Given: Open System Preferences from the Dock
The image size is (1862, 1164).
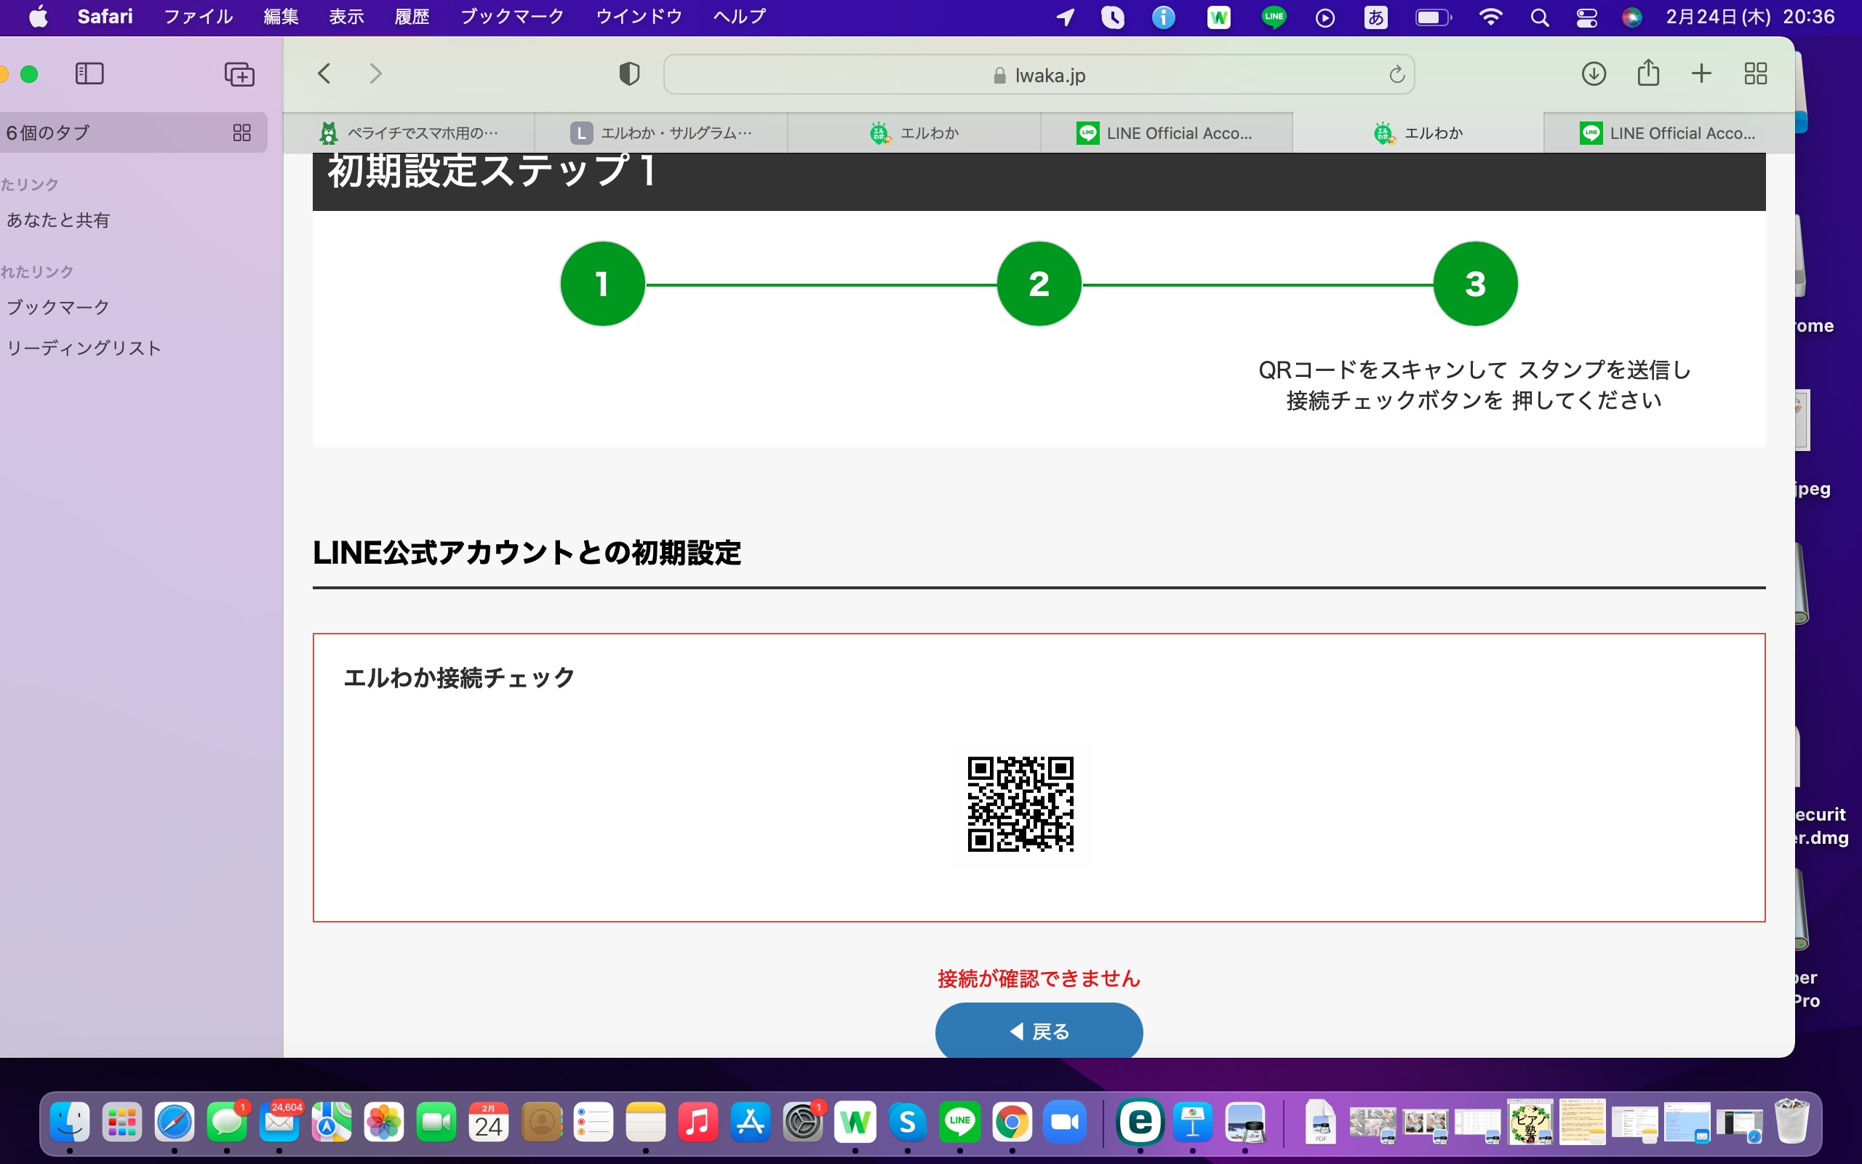Looking at the screenshot, I should 802,1123.
